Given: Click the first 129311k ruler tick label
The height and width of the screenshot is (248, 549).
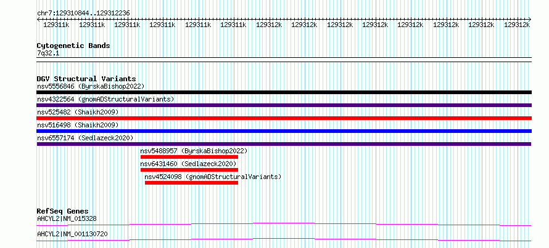Looking at the screenshot, I should tap(56, 25).
